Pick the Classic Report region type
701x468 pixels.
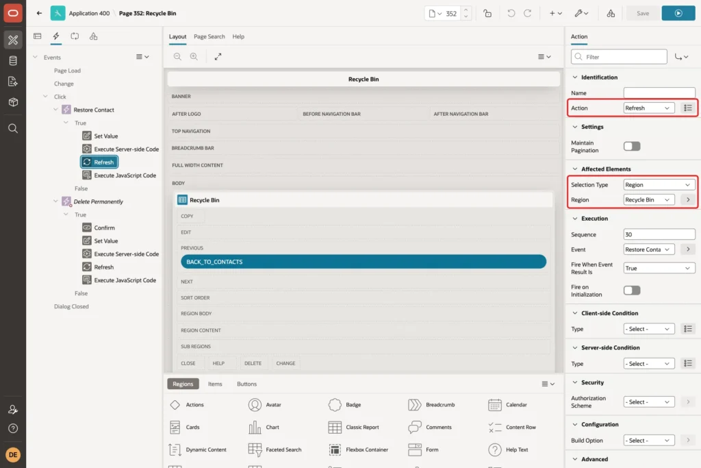click(354, 428)
